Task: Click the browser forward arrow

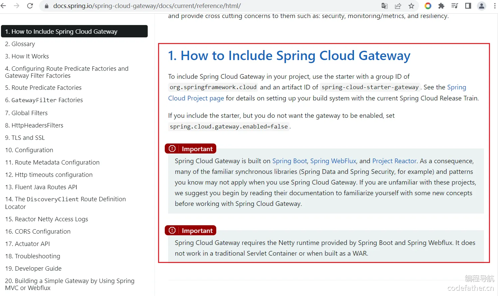Action: pyautogui.click(x=16, y=6)
